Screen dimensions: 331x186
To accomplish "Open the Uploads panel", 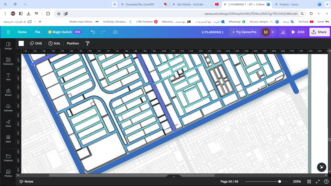I will [x=8, y=108].
